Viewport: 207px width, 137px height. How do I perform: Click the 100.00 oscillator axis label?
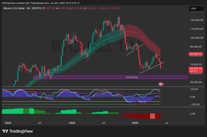[194, 89]
